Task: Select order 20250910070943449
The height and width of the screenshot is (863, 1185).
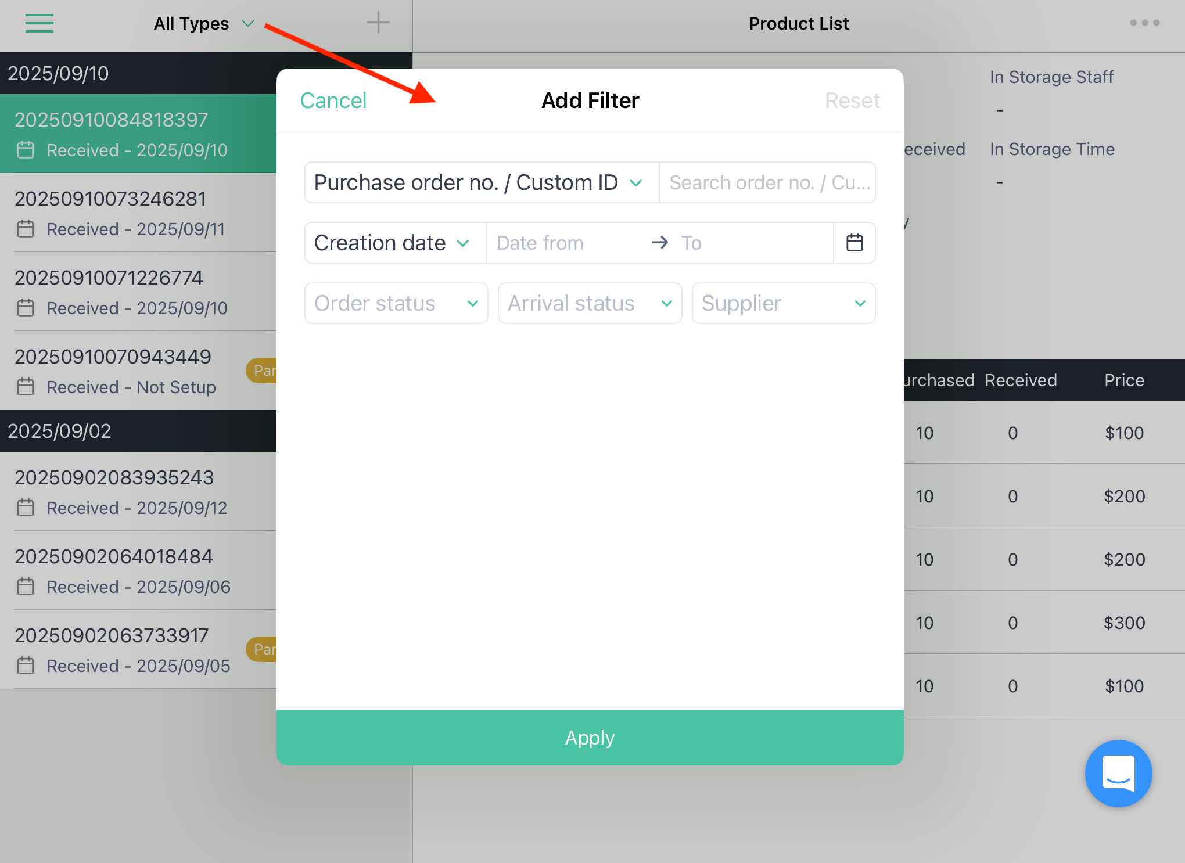Action: point(138,371)
